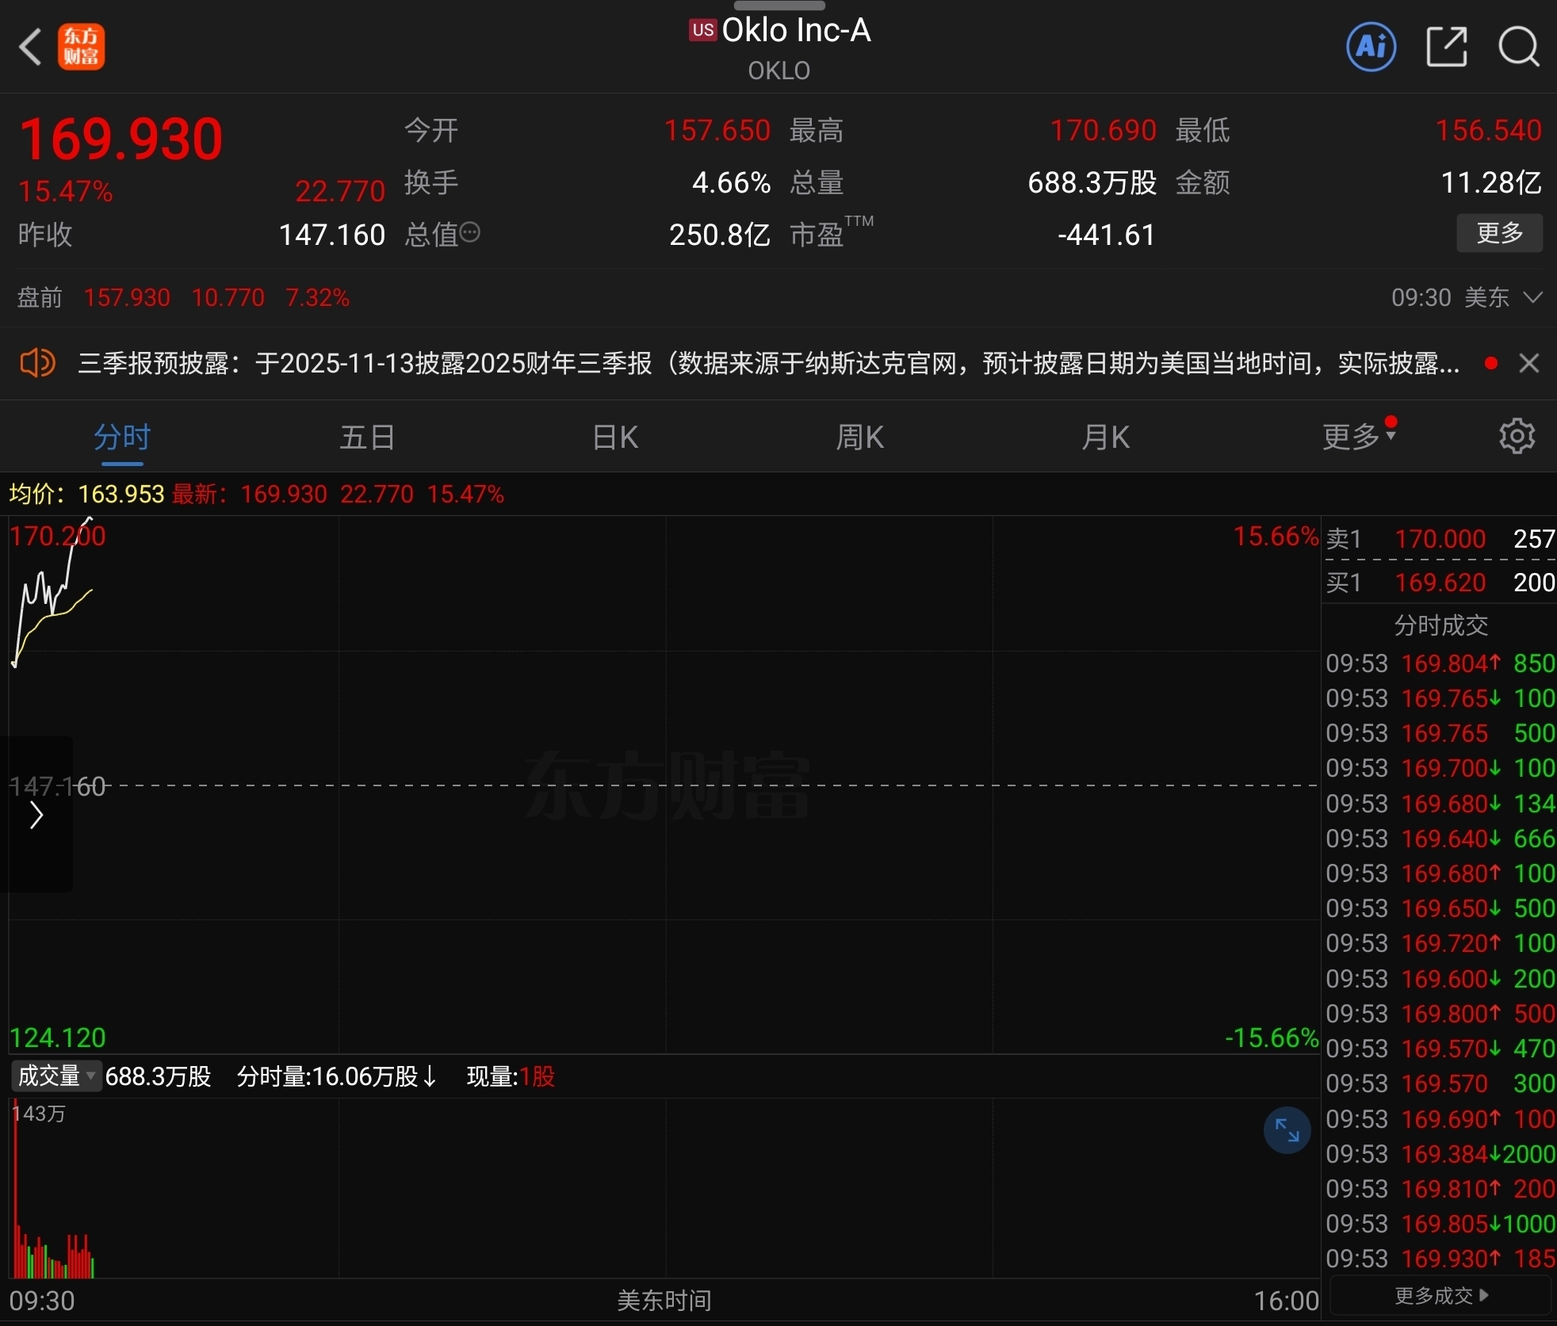Click the announcement speaker icon
1557x1326 pixels.
click(x=37, y=363)
